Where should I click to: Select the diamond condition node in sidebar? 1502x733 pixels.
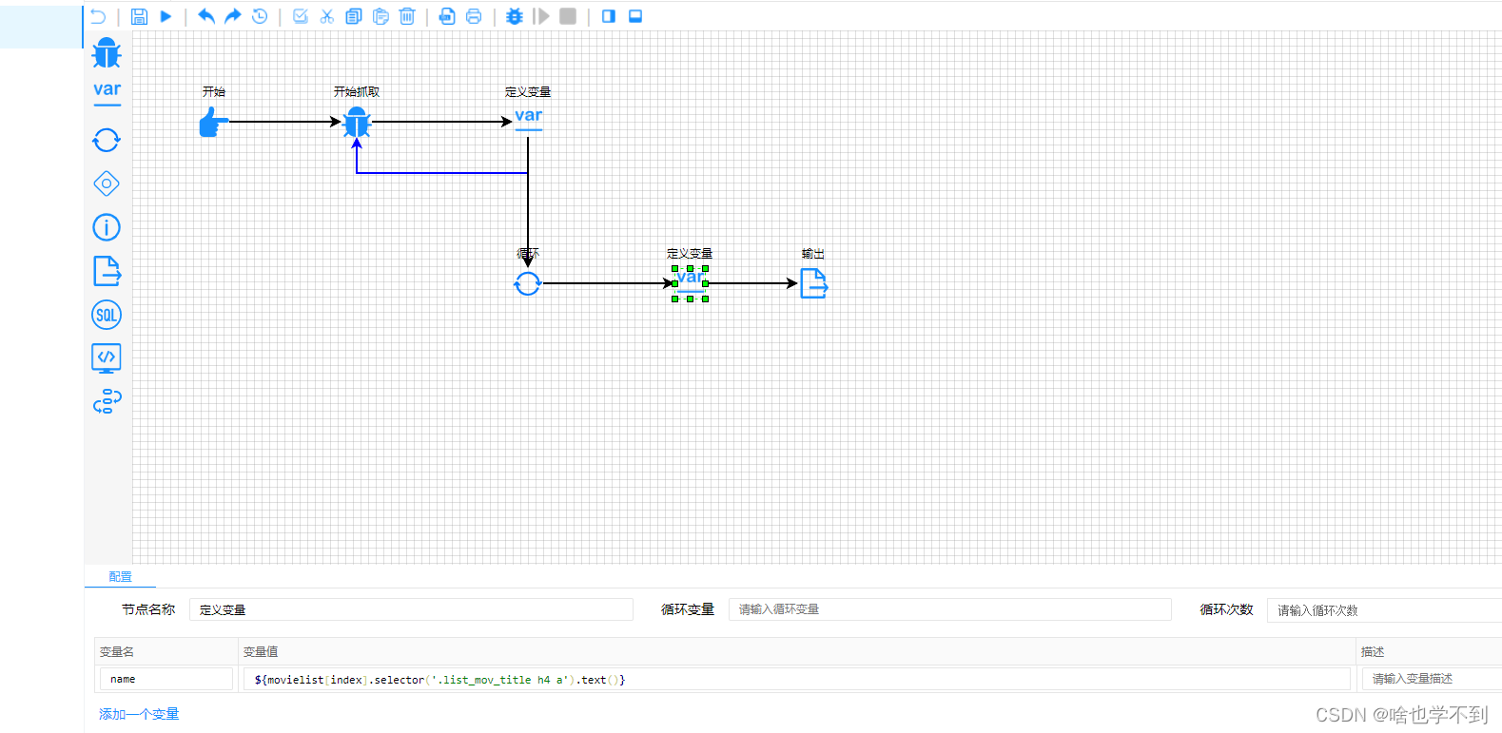(x=107, y=183)
